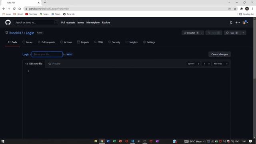Open the Reading list
Screen dimensions: 256x144
(246, 14)
